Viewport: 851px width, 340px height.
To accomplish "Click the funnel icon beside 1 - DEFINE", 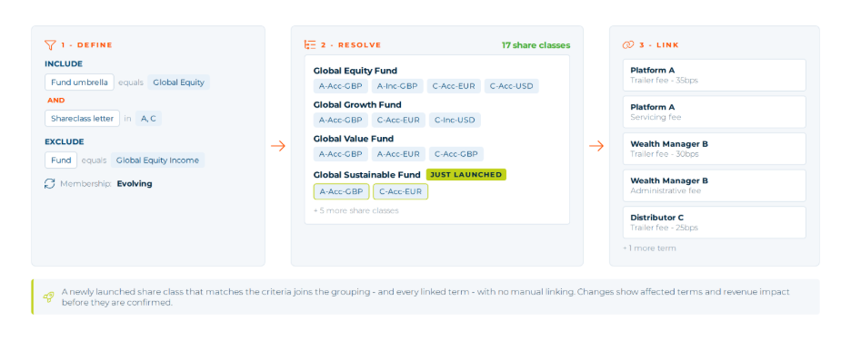I will (x=51, y=45).
